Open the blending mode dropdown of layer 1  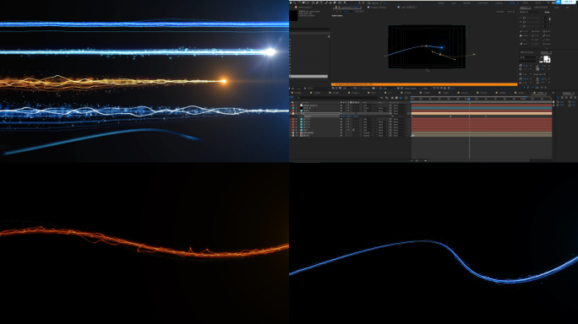(368, 105)
